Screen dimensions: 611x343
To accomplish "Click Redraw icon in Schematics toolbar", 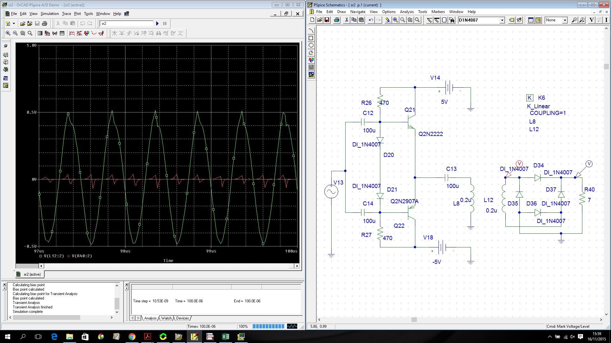I will (388, 20).
